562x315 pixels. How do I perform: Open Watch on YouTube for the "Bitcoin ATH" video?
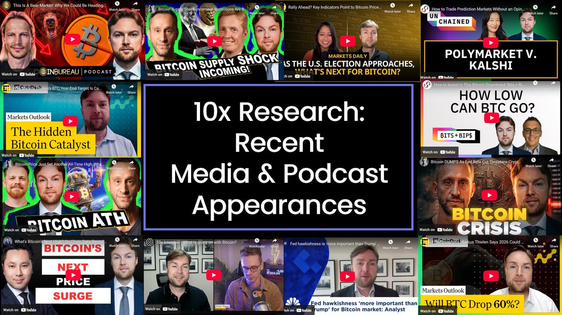click(19, 230)
